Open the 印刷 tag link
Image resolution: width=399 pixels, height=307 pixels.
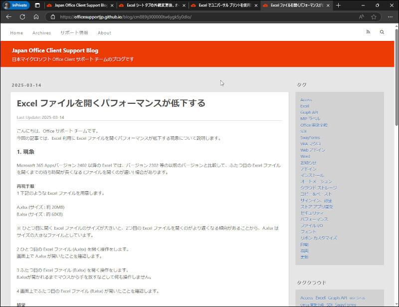pyautogui.click(x=304, y=244)
